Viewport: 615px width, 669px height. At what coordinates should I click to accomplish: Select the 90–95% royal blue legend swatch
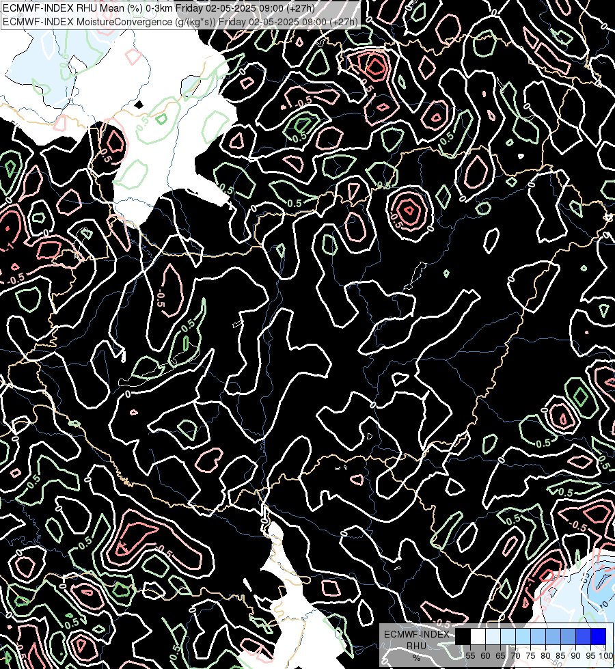pyautogui.click(x=584, y=636)
